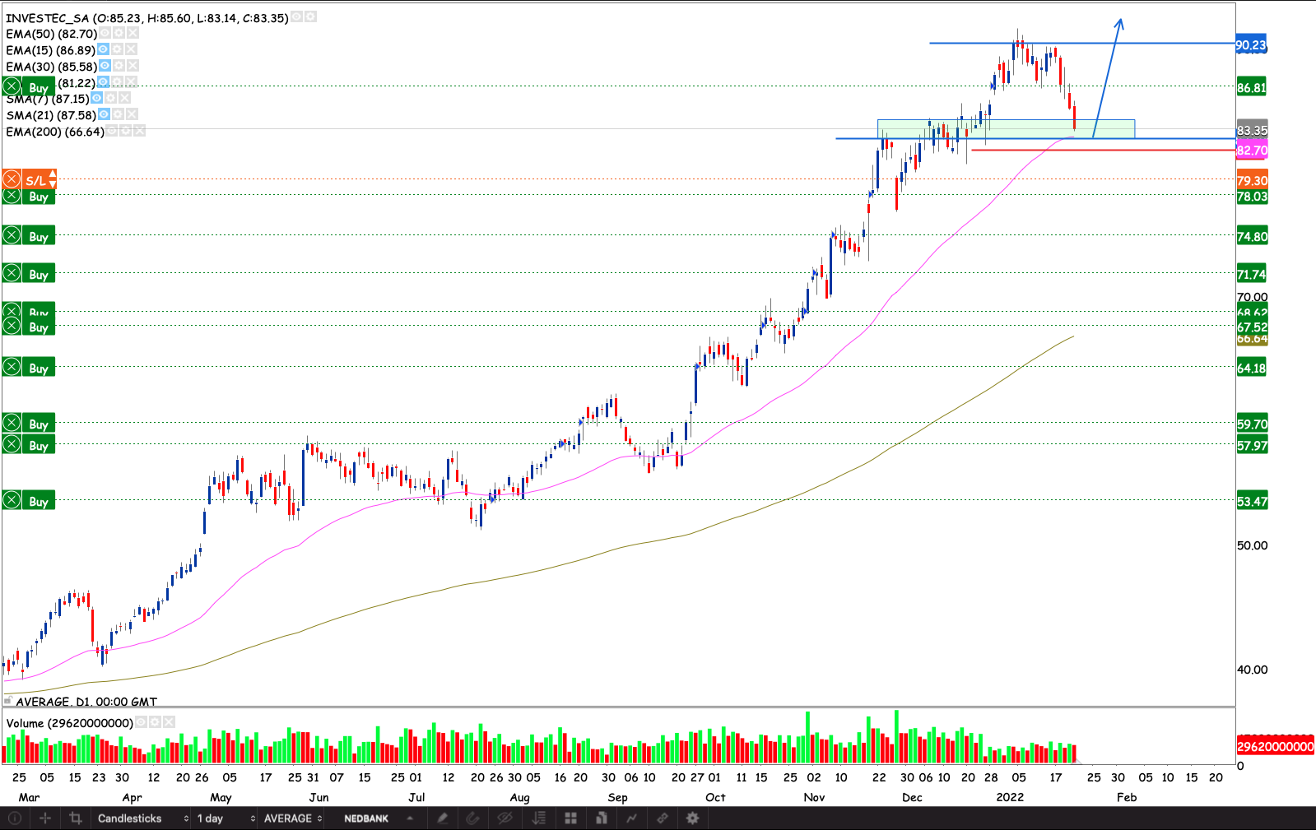
Task: Toggle visibility of SMA(21) indicator
Action: (105, 114)
